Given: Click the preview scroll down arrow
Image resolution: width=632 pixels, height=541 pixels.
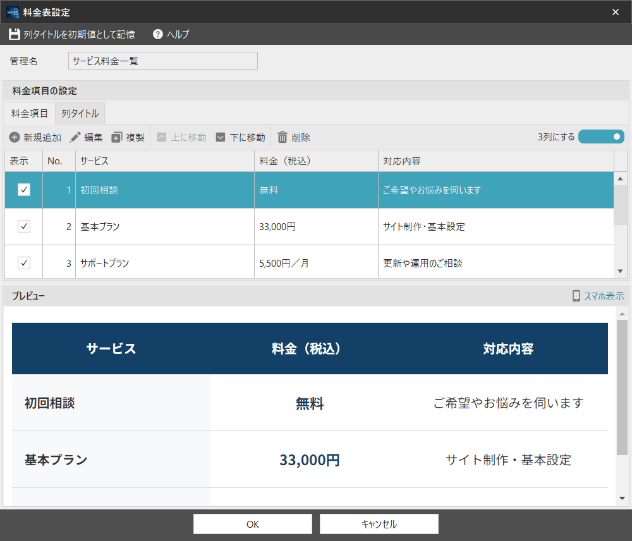Looking at the screenshot, I should [622, 498].
